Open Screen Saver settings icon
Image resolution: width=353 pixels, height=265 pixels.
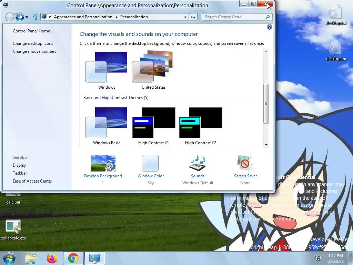coord(245,163)
